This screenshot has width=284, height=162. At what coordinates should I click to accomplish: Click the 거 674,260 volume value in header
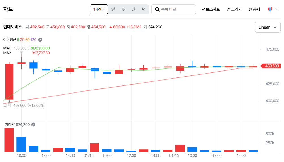click(x=153, y=27)
